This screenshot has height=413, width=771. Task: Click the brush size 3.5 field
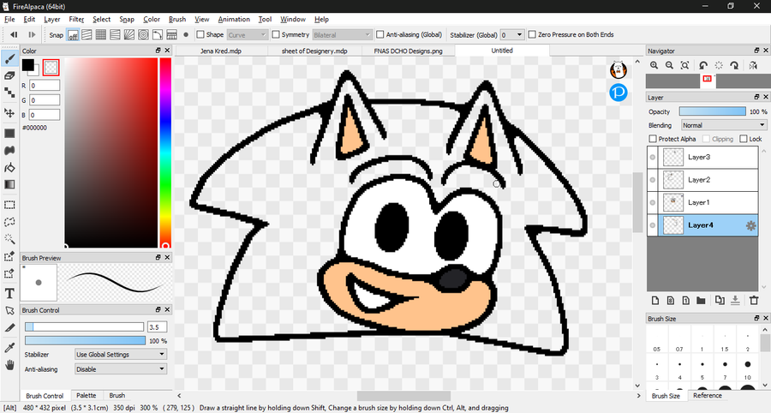click(x=157, y=327)
